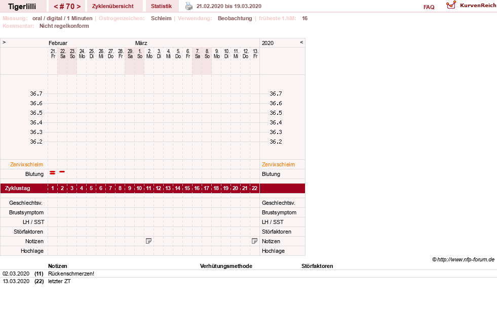Click bleeding mark on cycle day 1
The image size is (497, 316).
click(53, 173)
